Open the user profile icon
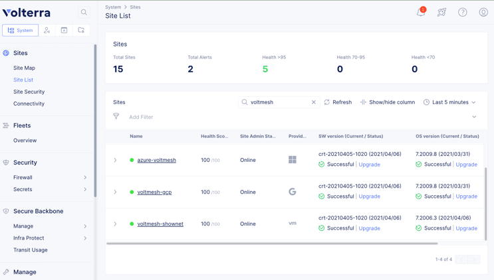The height and width of the screenshot is (280, 494). pyautogui.click(x=483, y=13)
